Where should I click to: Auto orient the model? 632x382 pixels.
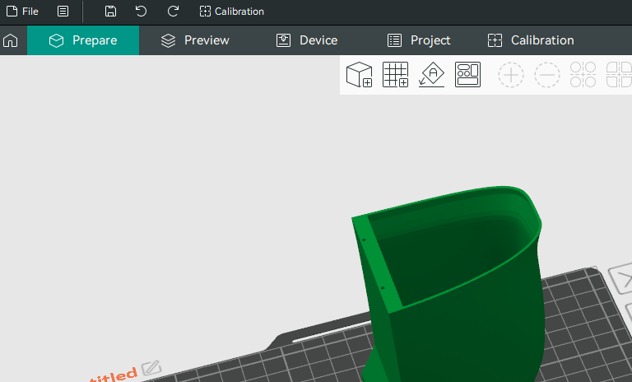432,75
